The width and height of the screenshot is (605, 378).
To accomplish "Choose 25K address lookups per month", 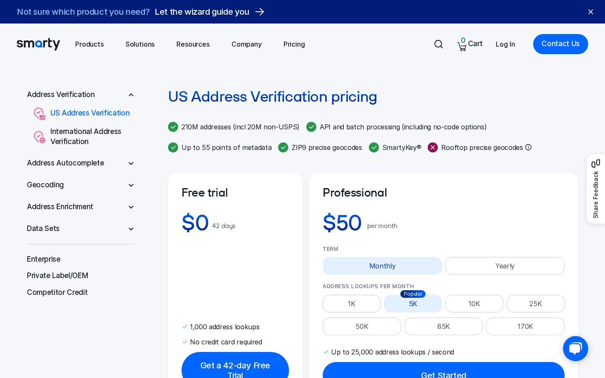I will click(x=536, y=304).
